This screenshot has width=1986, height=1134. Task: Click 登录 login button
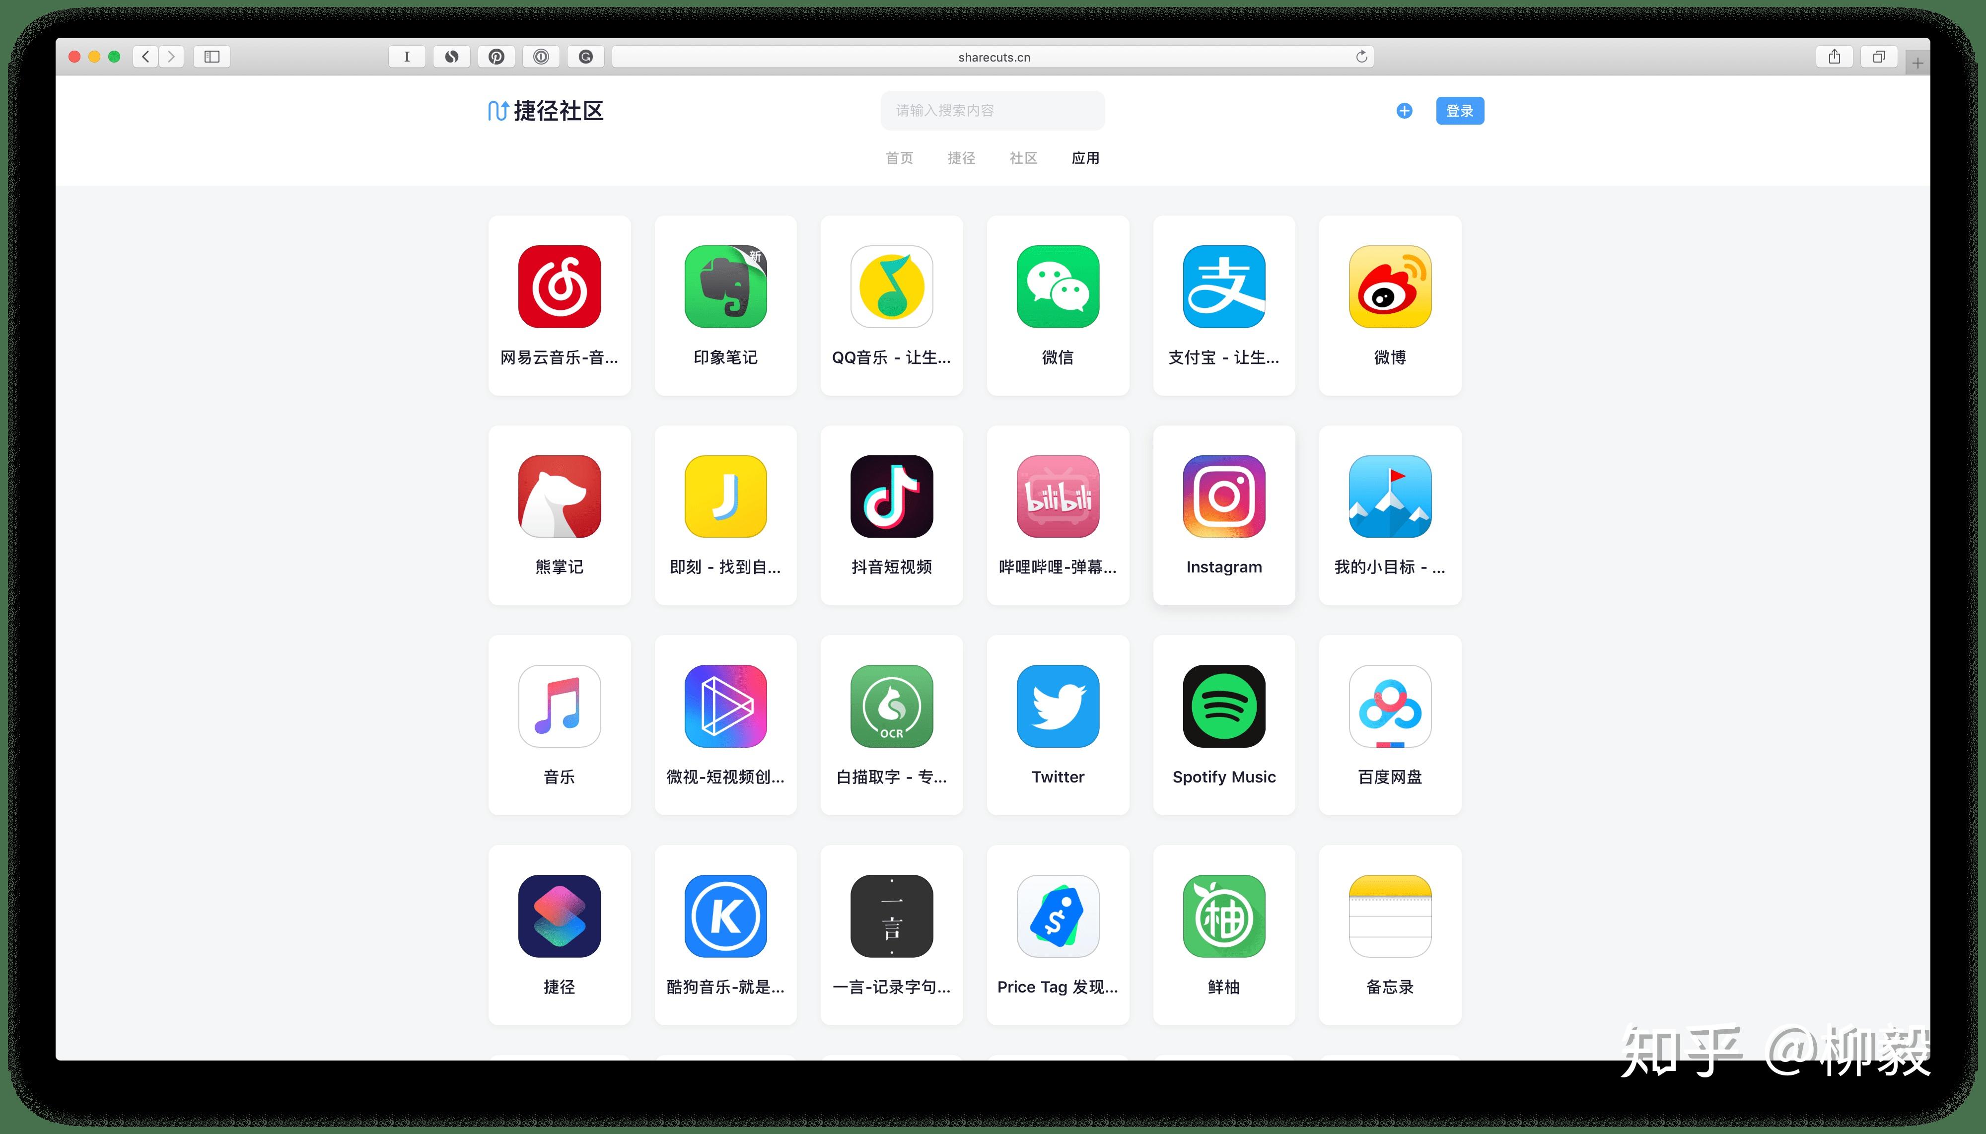pos(1461,112)
